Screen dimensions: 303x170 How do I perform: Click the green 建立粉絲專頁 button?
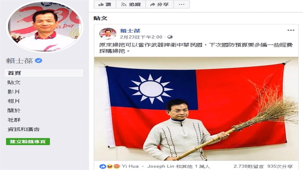pos(28,141)
